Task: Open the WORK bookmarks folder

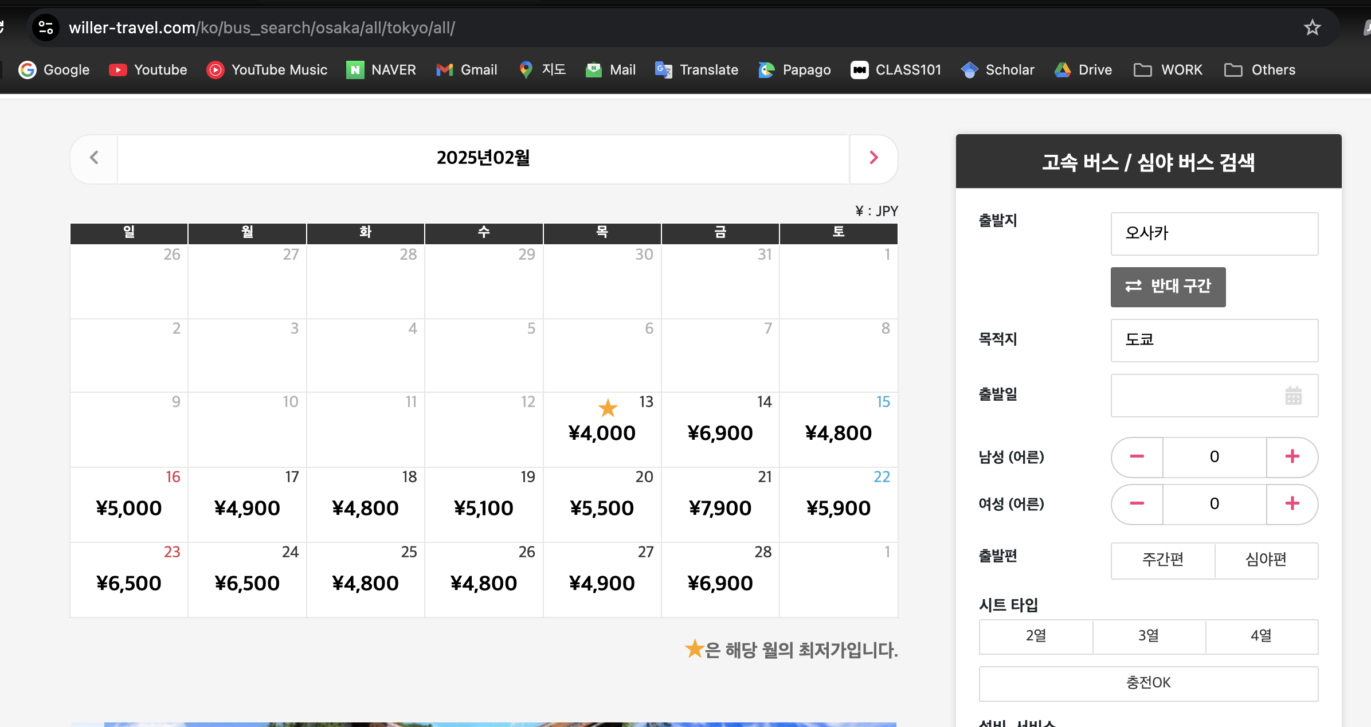Action: pyautogui.click(x=1168, y=70)
